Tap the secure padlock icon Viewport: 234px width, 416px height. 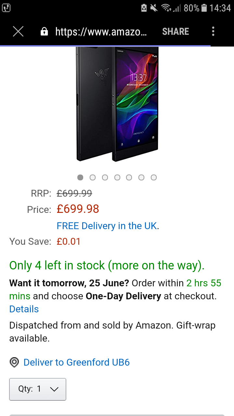pos(44,32)
